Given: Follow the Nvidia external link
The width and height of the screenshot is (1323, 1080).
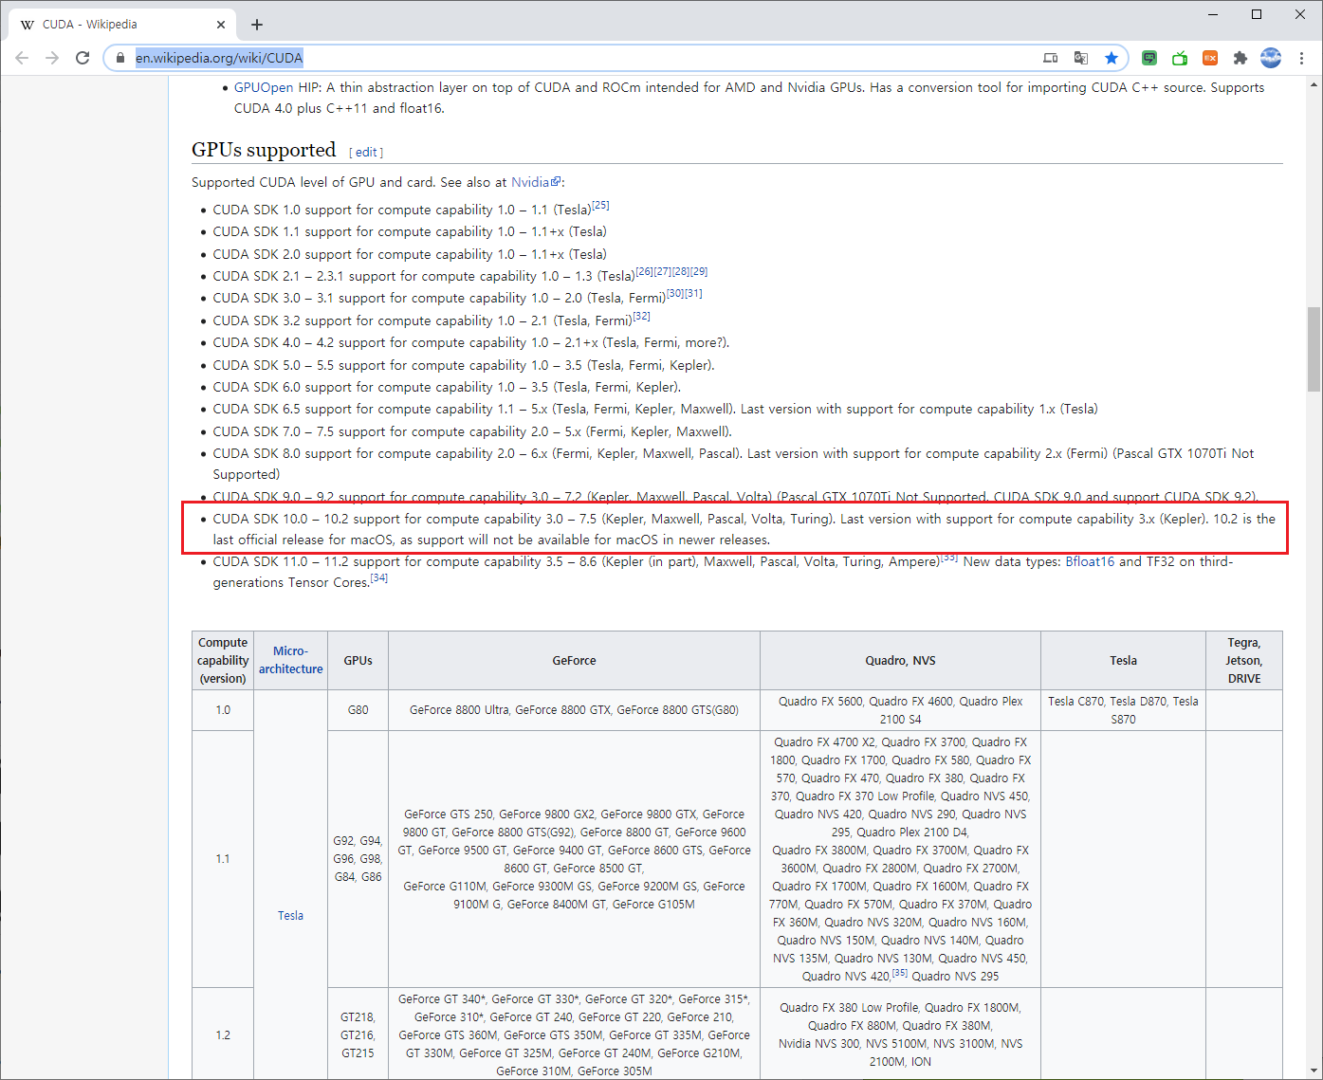Looking at the screenshot, I should point(536,182).
